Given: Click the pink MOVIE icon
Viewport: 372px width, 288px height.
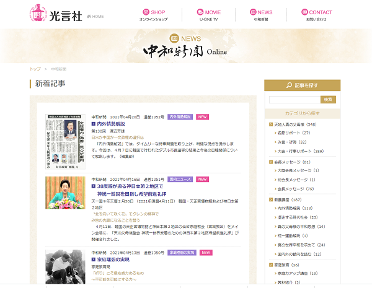Looking at the screenshot, I should click(x=200, y=12).
